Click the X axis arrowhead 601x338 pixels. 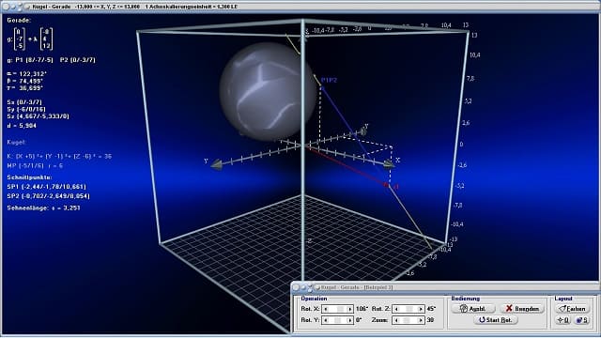[x=389, y=164]
